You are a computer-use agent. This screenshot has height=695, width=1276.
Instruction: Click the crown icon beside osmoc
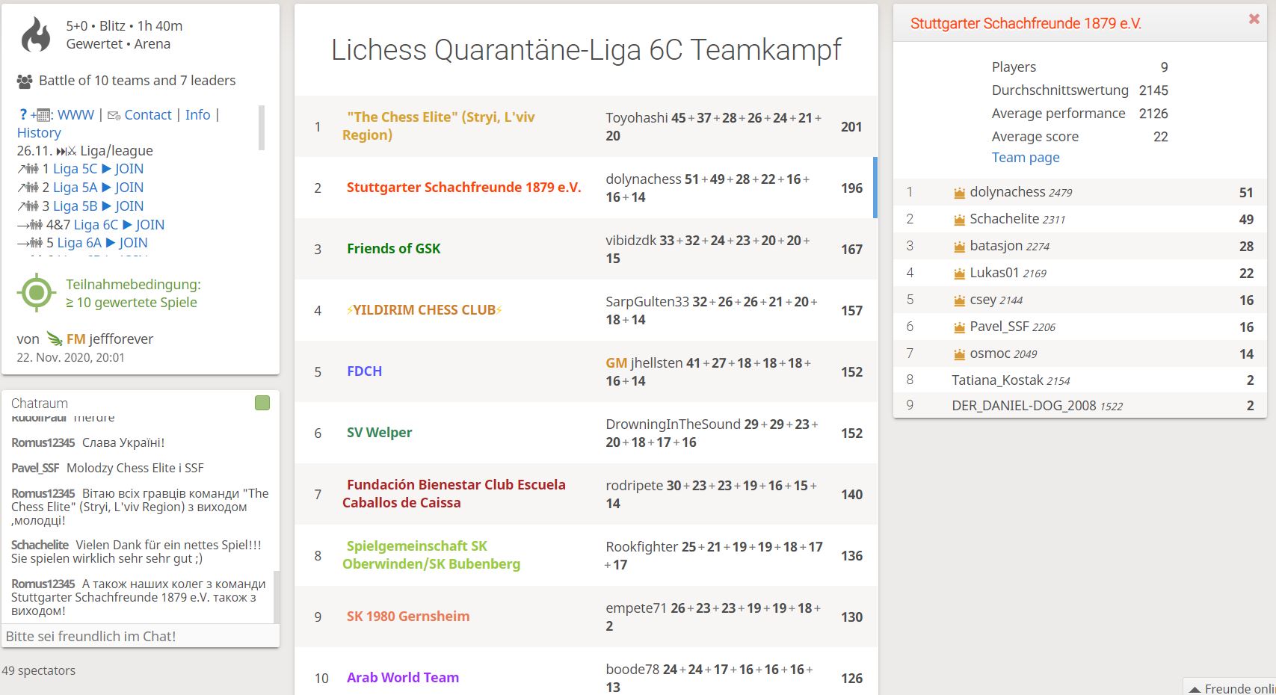click(959, 354)
